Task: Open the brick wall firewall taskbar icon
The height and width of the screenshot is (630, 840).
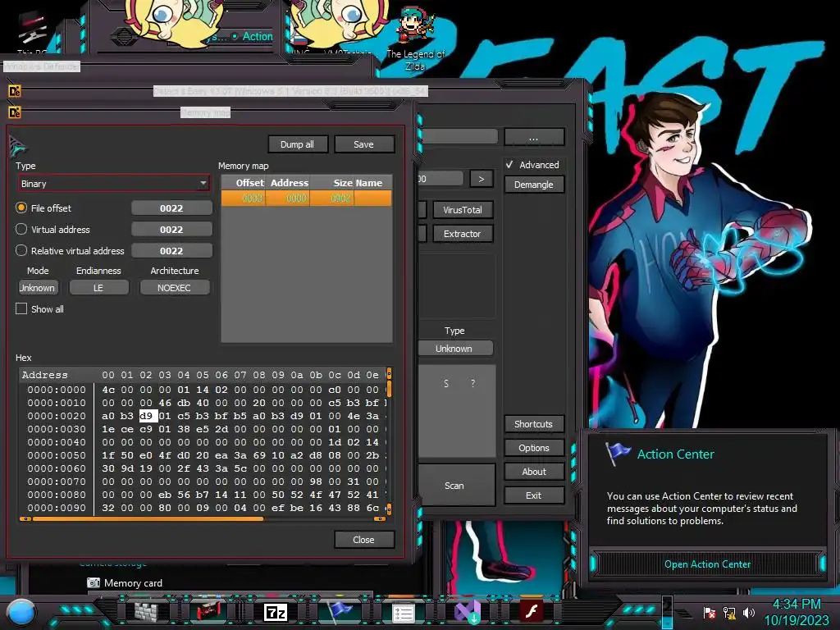Action: coord(146,612)
